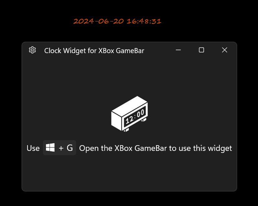Click the isometric digital clock illustration

pos(130,114)
